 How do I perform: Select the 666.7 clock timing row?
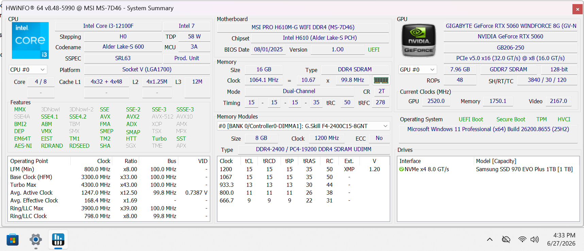click(303, 200)
